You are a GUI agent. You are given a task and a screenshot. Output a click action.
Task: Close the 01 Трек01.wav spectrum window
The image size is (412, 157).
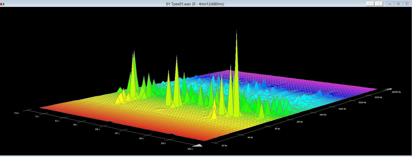407,4
